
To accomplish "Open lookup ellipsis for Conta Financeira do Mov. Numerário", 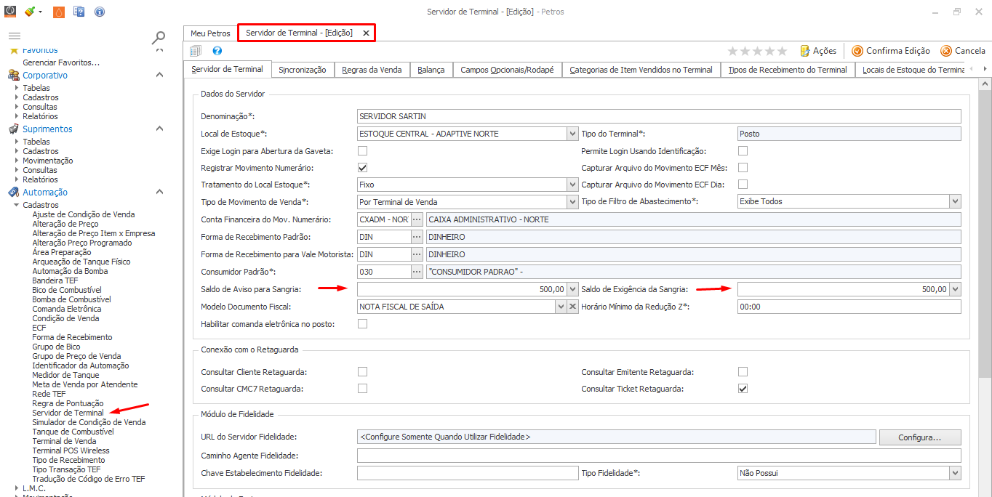I will click(x=417, y=219).
